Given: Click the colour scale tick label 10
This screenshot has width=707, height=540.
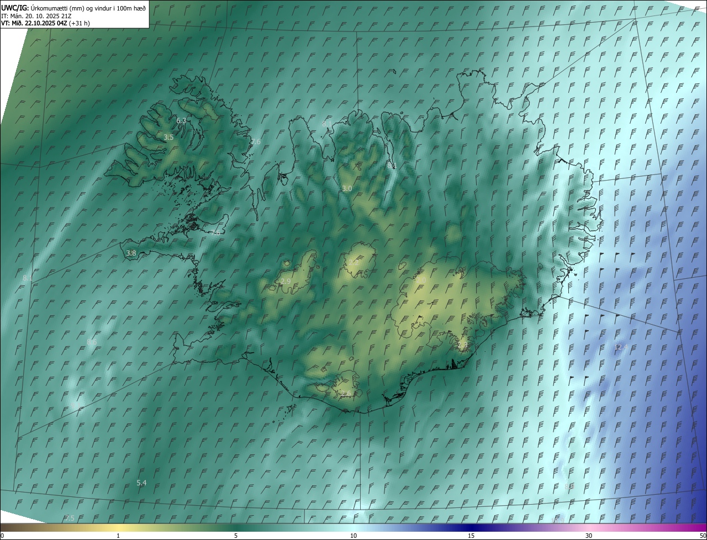Looking at the screenshot, I should [x=353, y=536].
